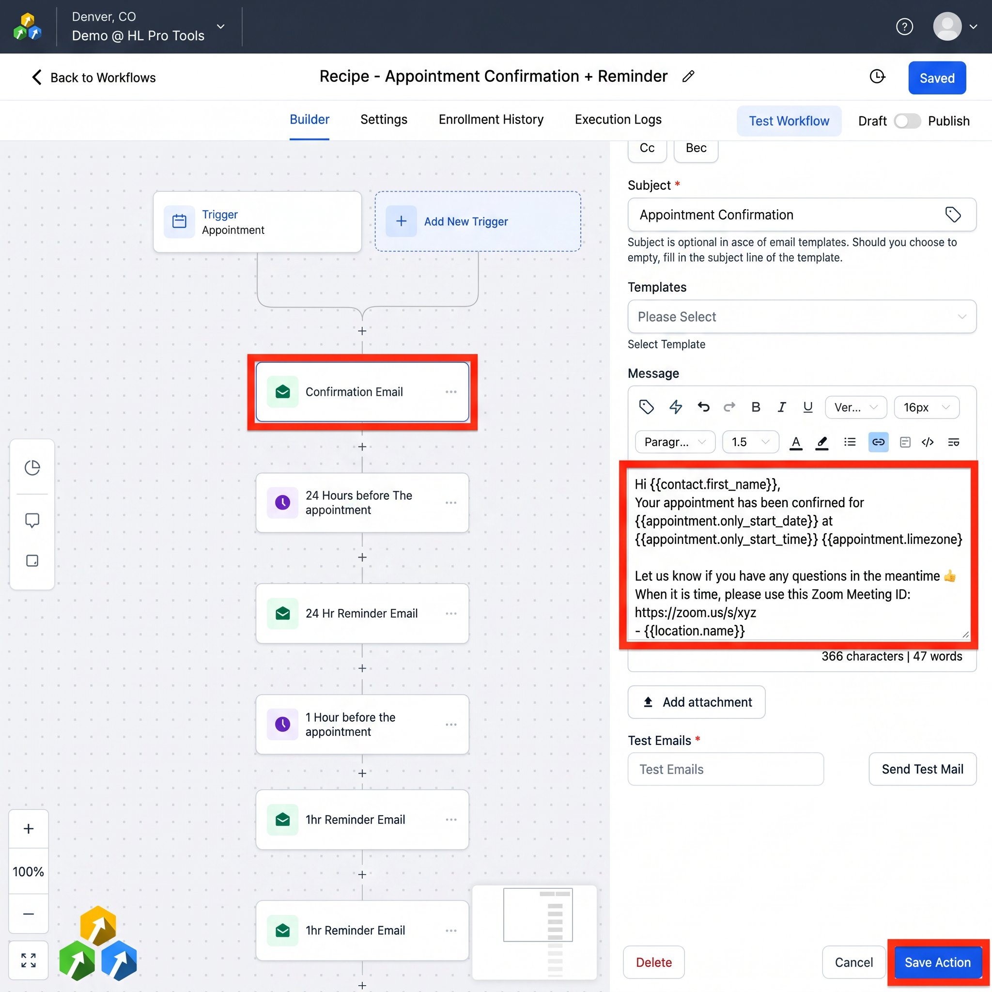Pick the highlight background color marker icon
992x992 pixels.
point(821,442)
